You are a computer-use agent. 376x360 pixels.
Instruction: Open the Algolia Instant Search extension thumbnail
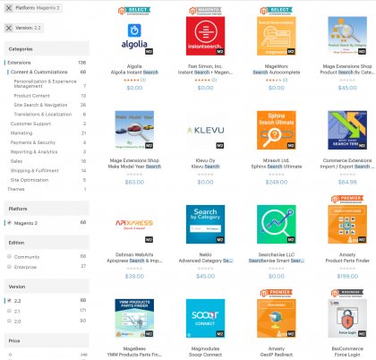click(x=134, y=36)
